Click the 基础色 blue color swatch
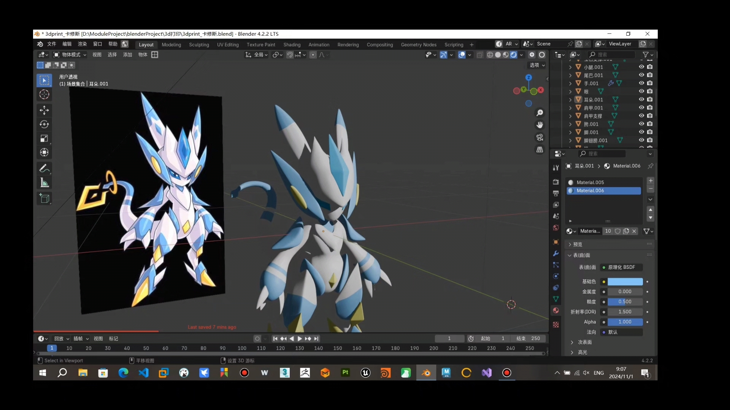The height and width of the screenshot is (410, 730). [x=625, y=282]
